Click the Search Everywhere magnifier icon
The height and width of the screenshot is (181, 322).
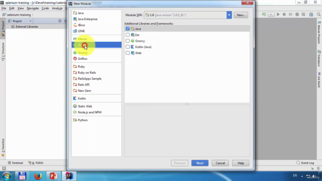pos(318,15)
